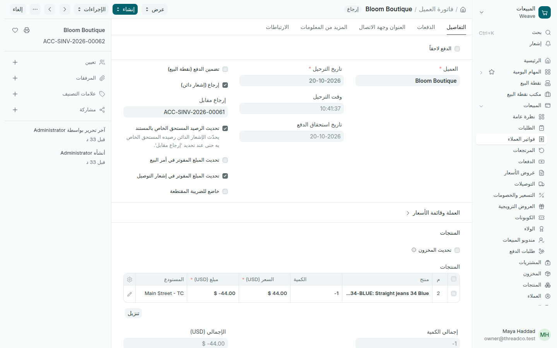Click the العميل field Bloom Boutique
The height and width of the screenshot is (348, 557).
(408, 81)
